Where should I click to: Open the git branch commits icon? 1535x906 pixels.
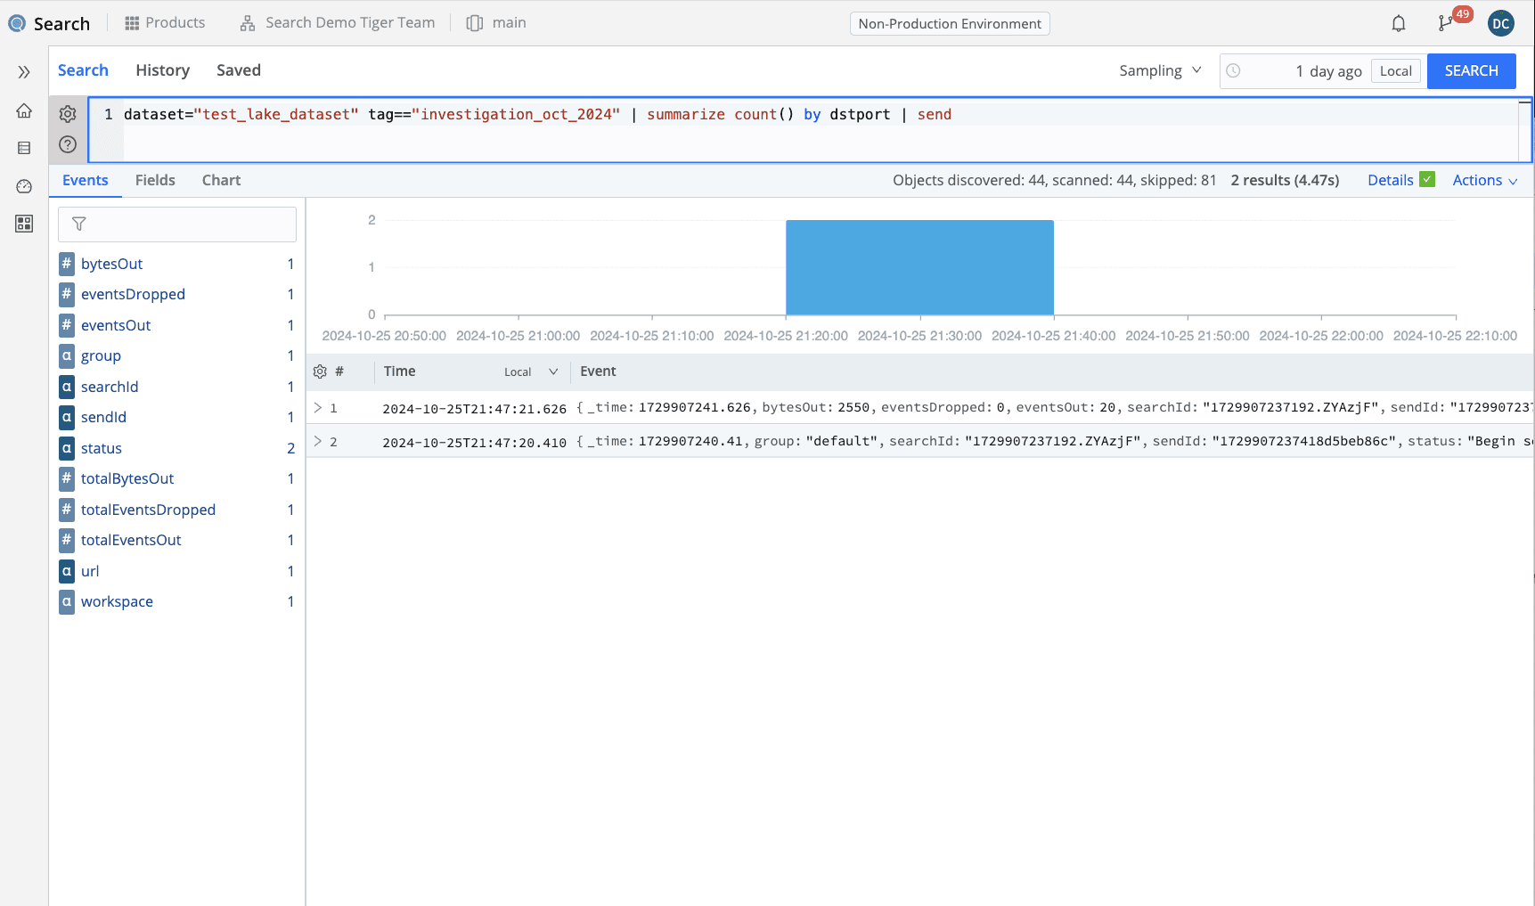[x=1445, y=24]
